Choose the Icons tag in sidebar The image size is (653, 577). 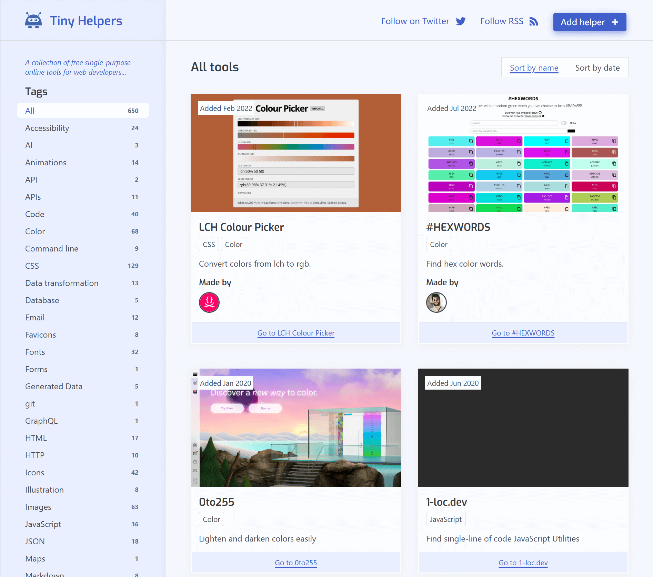click(83, 472)
